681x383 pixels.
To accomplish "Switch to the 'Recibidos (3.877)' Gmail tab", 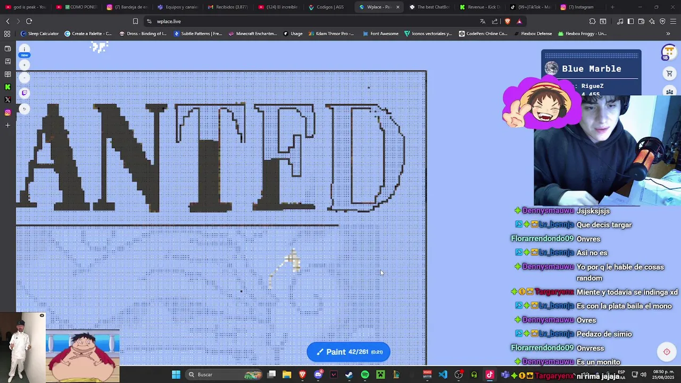I will click(227, 7).
